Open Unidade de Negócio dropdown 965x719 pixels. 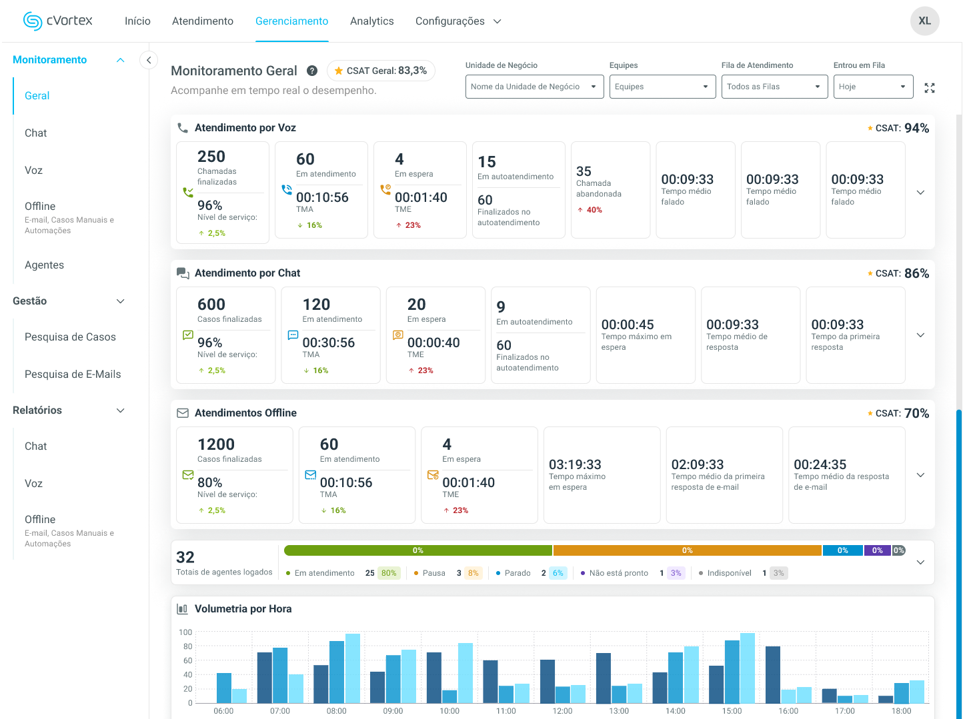[x=535, y=87]
